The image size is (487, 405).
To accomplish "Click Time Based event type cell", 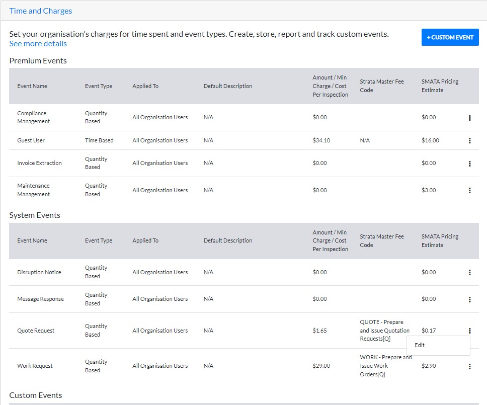I will click(x=99, y=140).
